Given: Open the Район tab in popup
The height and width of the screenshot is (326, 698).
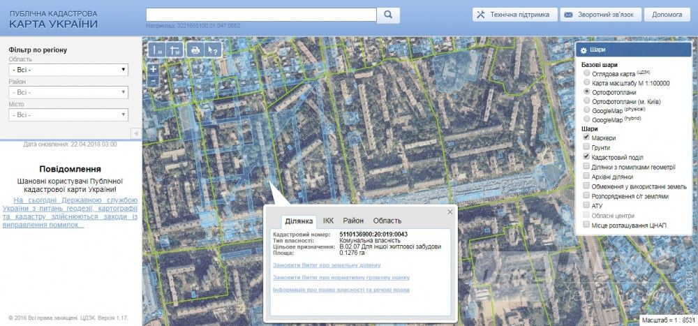Looking at the screenshot, I should tap(353, 221).
